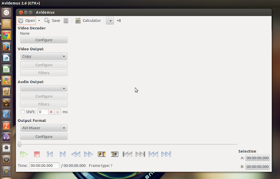The height and width of the screenshot is (179, 280).
Task: Open the Video Output Copy dropdown
Action: pyautogui.click(x=44, y=56)
